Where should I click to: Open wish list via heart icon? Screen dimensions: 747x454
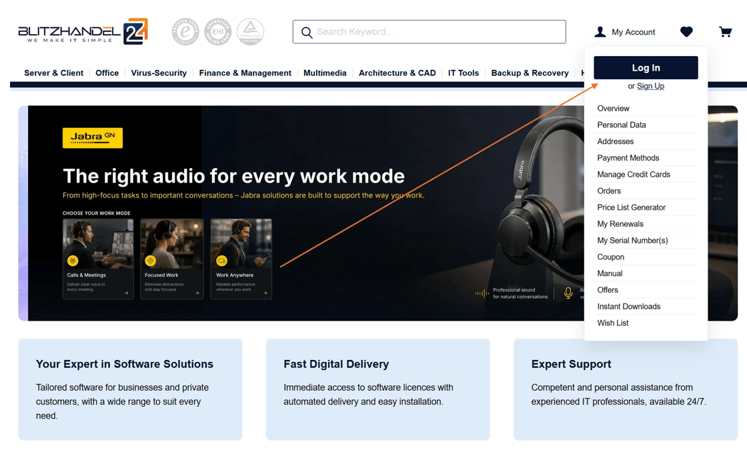[x=686, y=32]
